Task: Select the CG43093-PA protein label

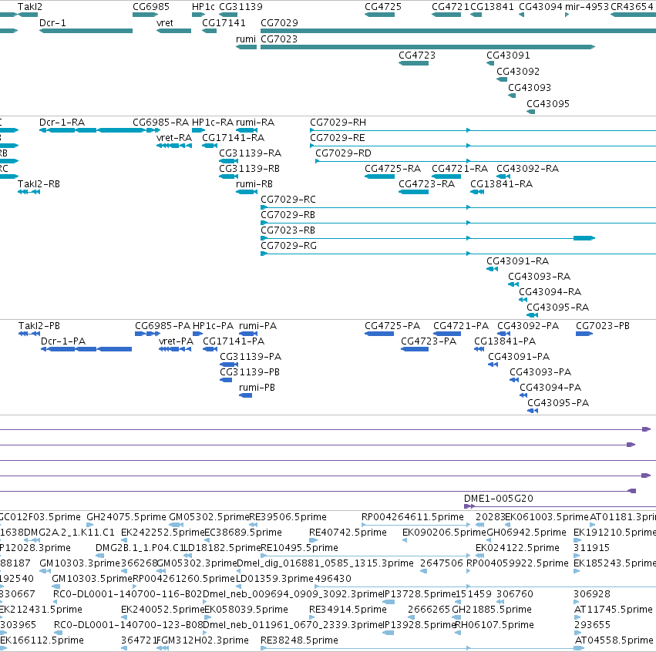Action: 540,372
